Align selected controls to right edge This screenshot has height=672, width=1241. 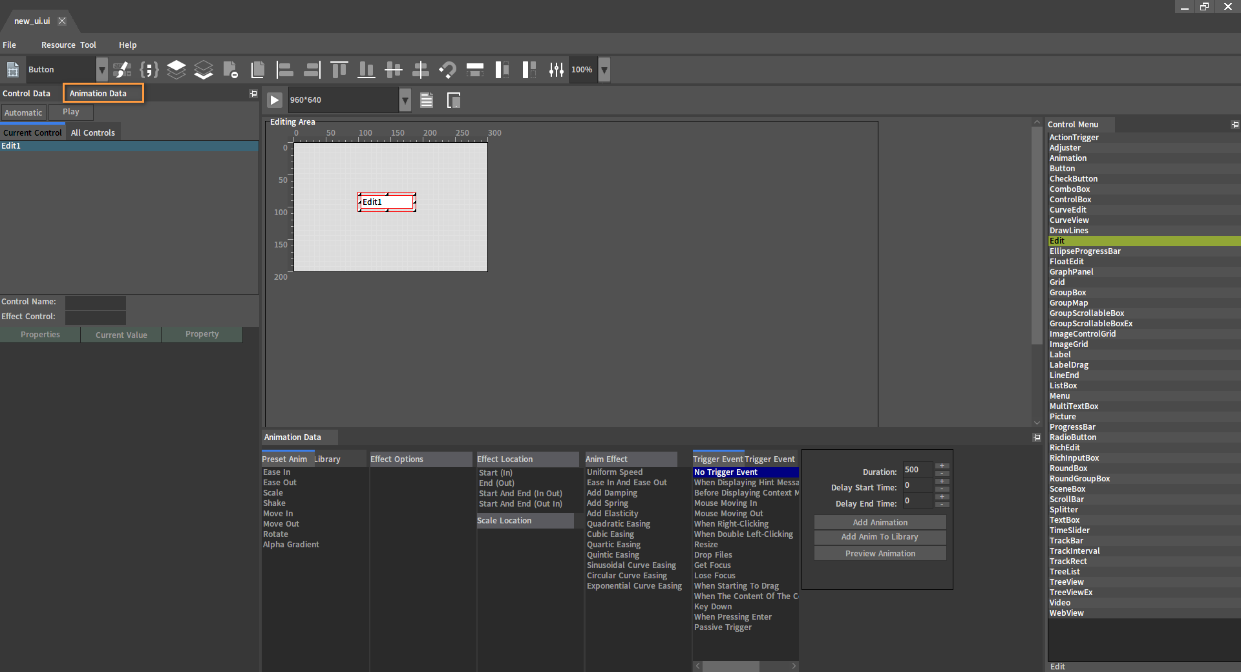coord(312,70)
